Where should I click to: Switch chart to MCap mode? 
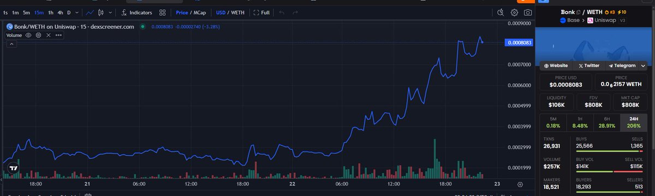(199, 12)
